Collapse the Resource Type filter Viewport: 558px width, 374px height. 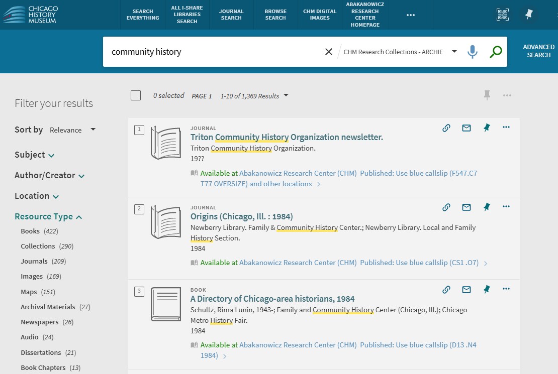pos(48,217)
